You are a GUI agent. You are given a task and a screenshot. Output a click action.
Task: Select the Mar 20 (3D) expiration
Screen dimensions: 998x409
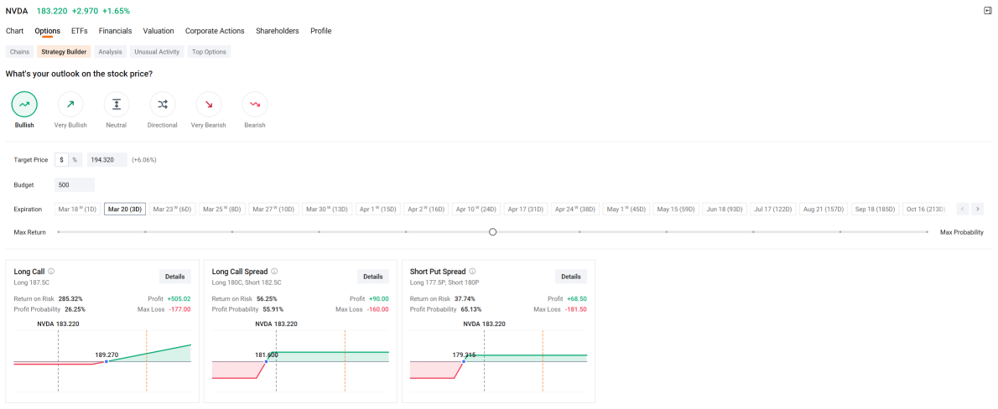[x=126, y=209]
